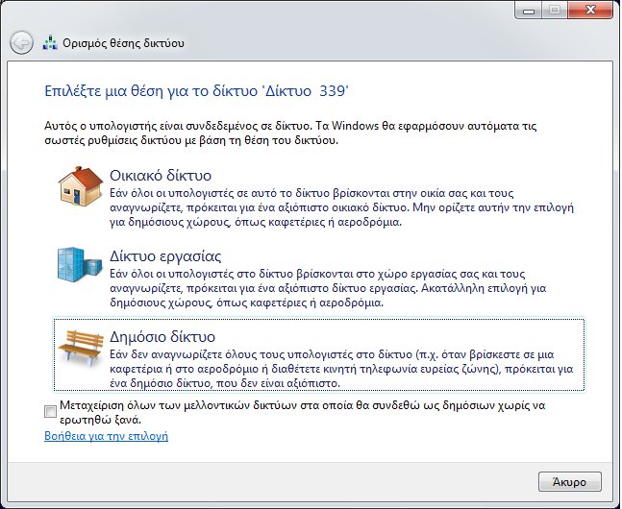The image size is (622, 509).
Task: Click the house icon for home network
Action: (x=81, y=186)
